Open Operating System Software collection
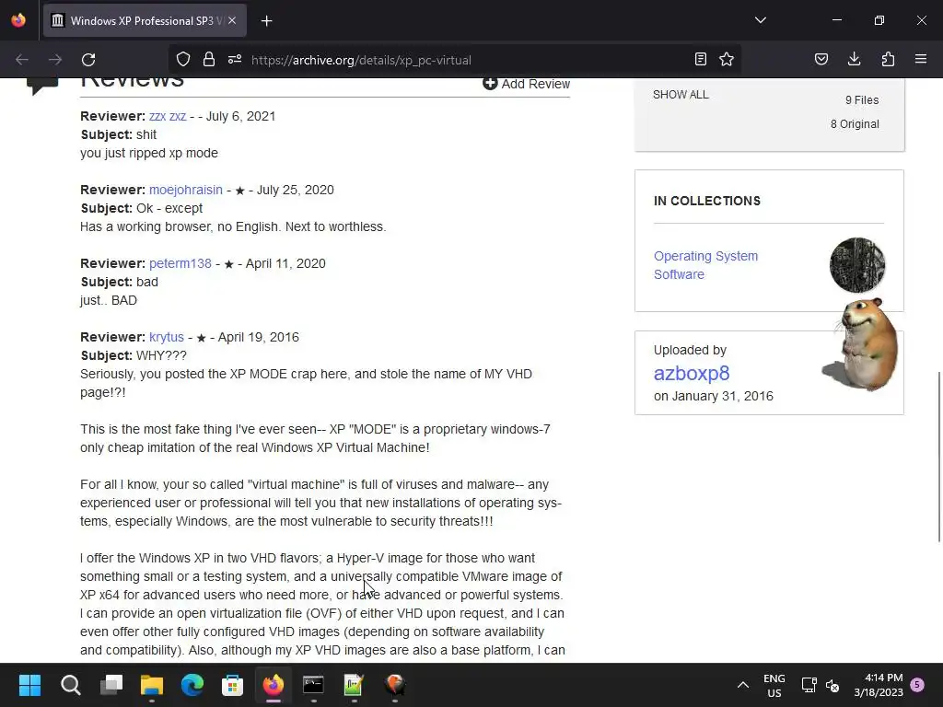Screen dimensions: 943x707 click(705, 265)
